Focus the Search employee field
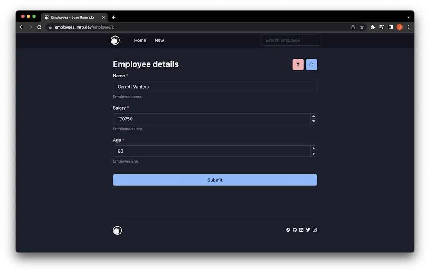 click(x=290, y=40)
